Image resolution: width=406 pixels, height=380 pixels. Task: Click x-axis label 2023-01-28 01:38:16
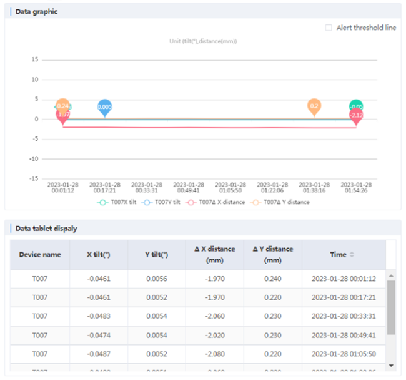click(x=314, y=187)
